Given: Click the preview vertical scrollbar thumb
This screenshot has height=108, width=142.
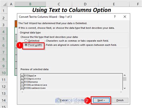Looking at the screenshot, I should [x=125, y=79].
